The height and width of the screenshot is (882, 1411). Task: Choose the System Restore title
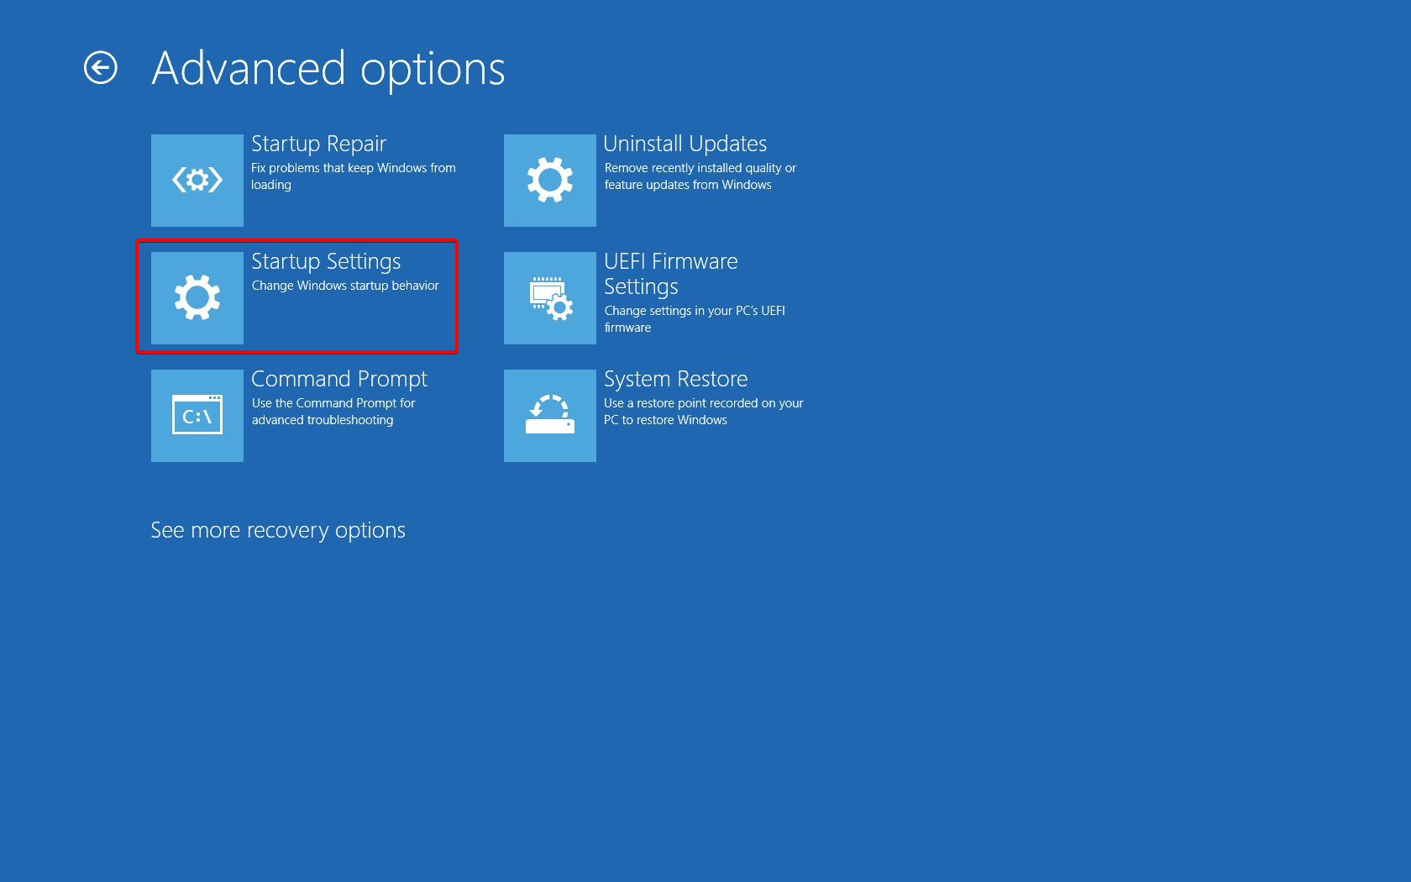click(x=676, y=380)
